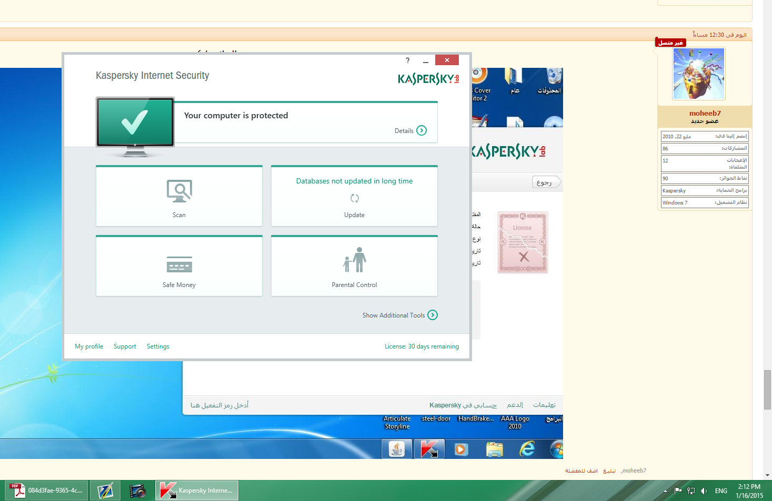Screen dimensions: 772x501
Task: Click the crossed-out License certificate image
Action: tap(523, 242)
